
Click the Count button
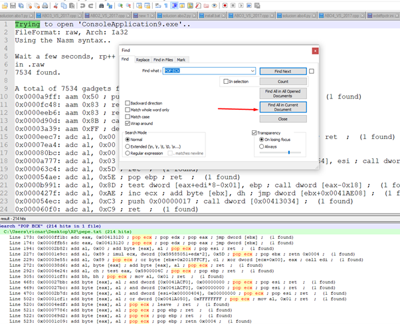(283, 82)
